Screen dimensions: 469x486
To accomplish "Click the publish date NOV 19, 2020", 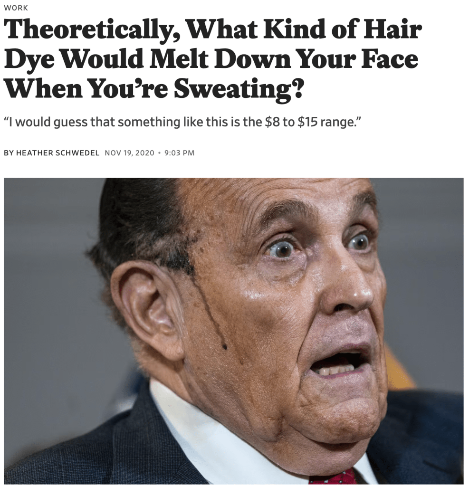I will [129, 153].
